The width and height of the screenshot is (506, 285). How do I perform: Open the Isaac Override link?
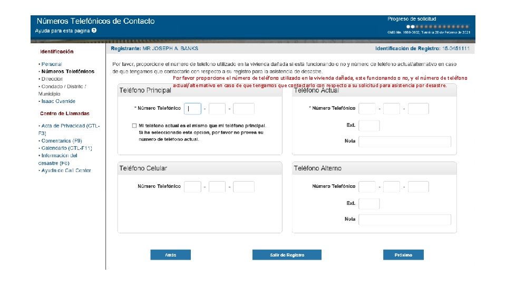pos(58,101)
